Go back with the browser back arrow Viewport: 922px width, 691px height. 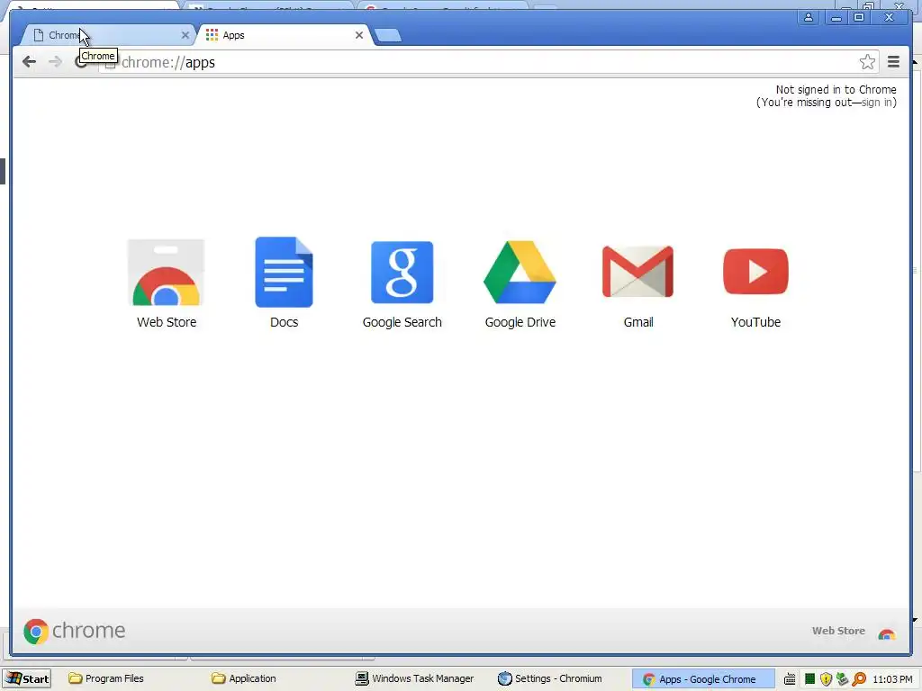[x=29, y=62]
